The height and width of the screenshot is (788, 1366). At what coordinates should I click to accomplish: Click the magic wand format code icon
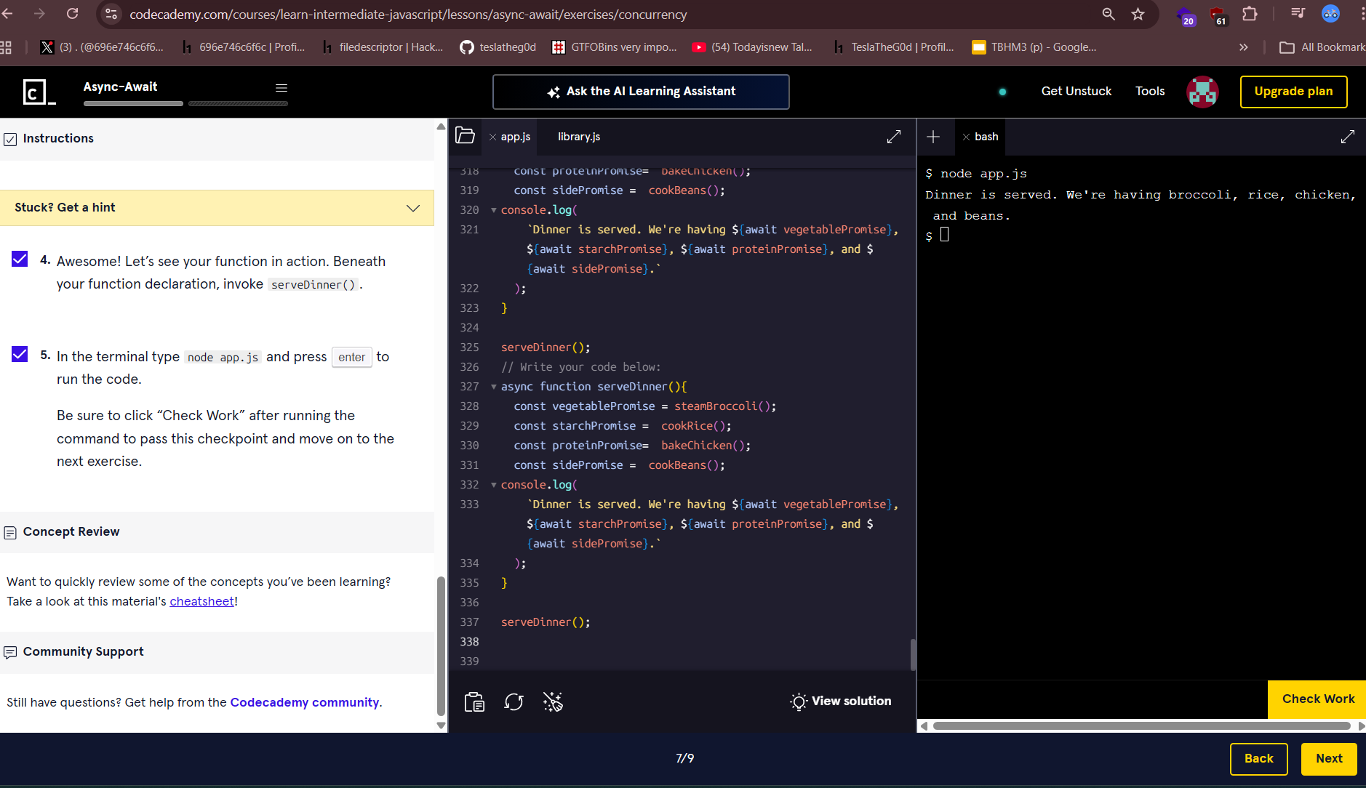pos(553,701)
